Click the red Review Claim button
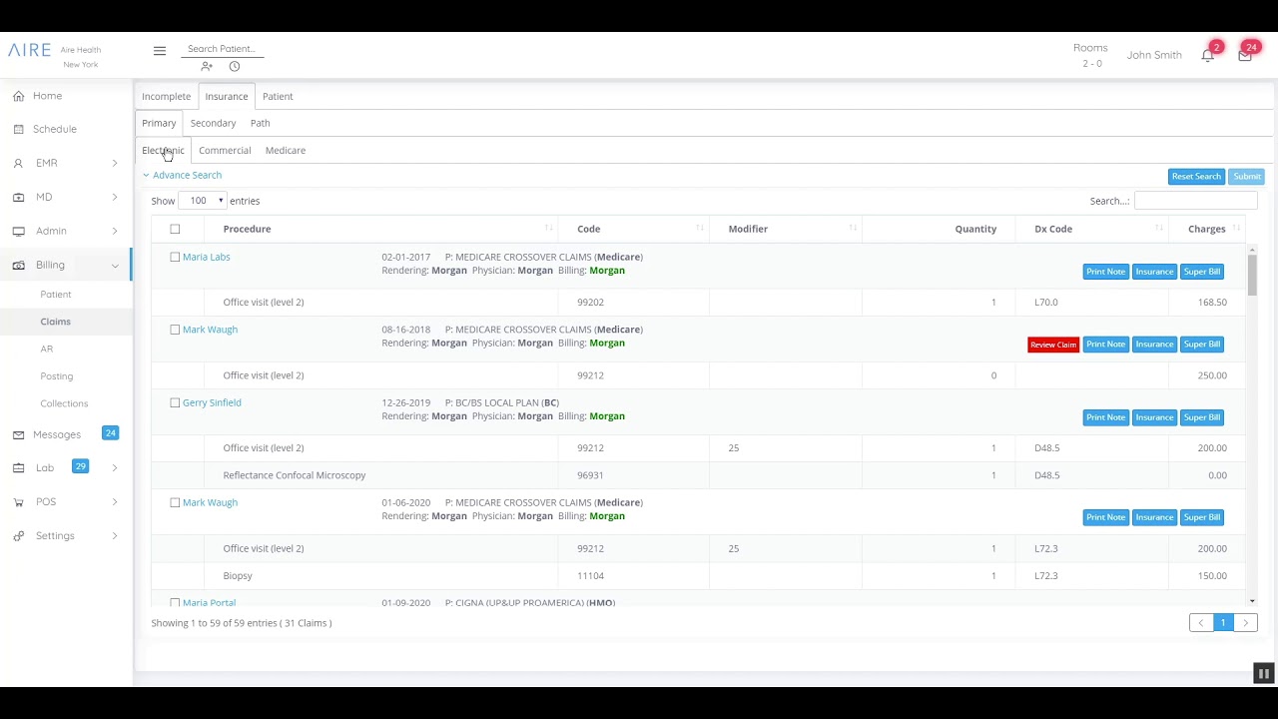 tap(1053, 345)
